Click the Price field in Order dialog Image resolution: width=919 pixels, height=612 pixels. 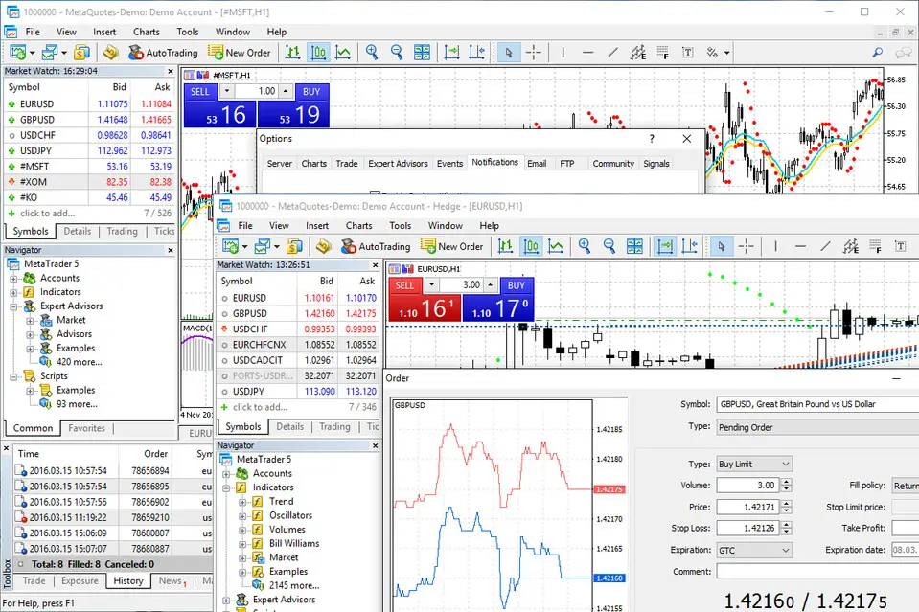click(749, 507)
